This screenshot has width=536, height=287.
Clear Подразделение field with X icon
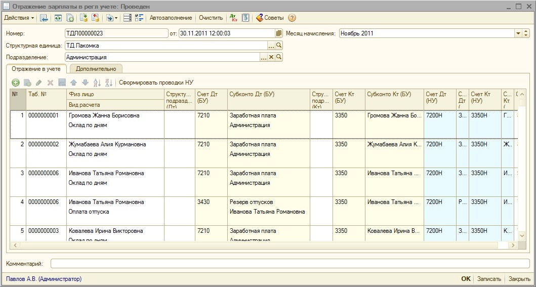coord(271,57)
